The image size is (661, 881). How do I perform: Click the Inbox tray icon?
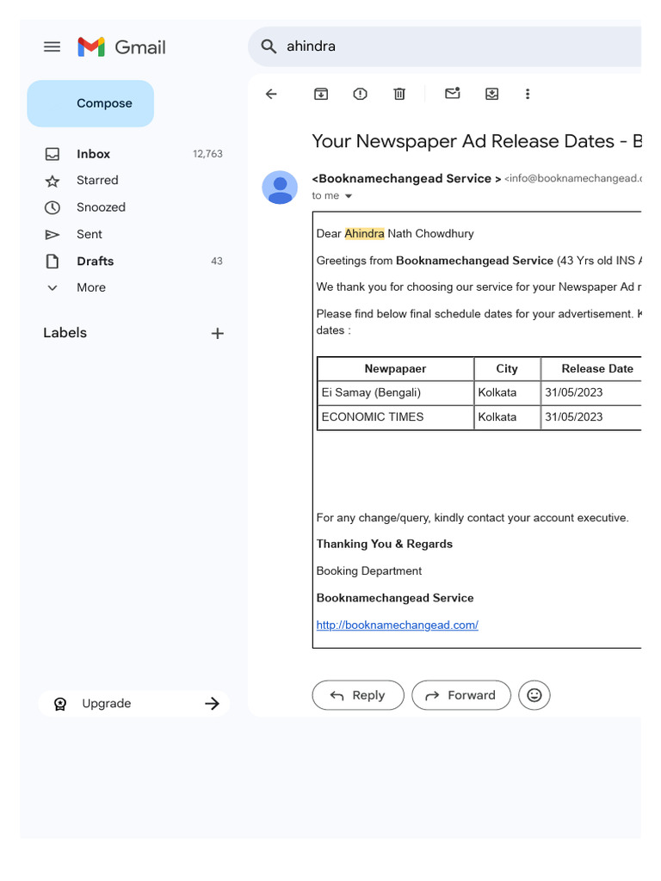coord(53,154)
